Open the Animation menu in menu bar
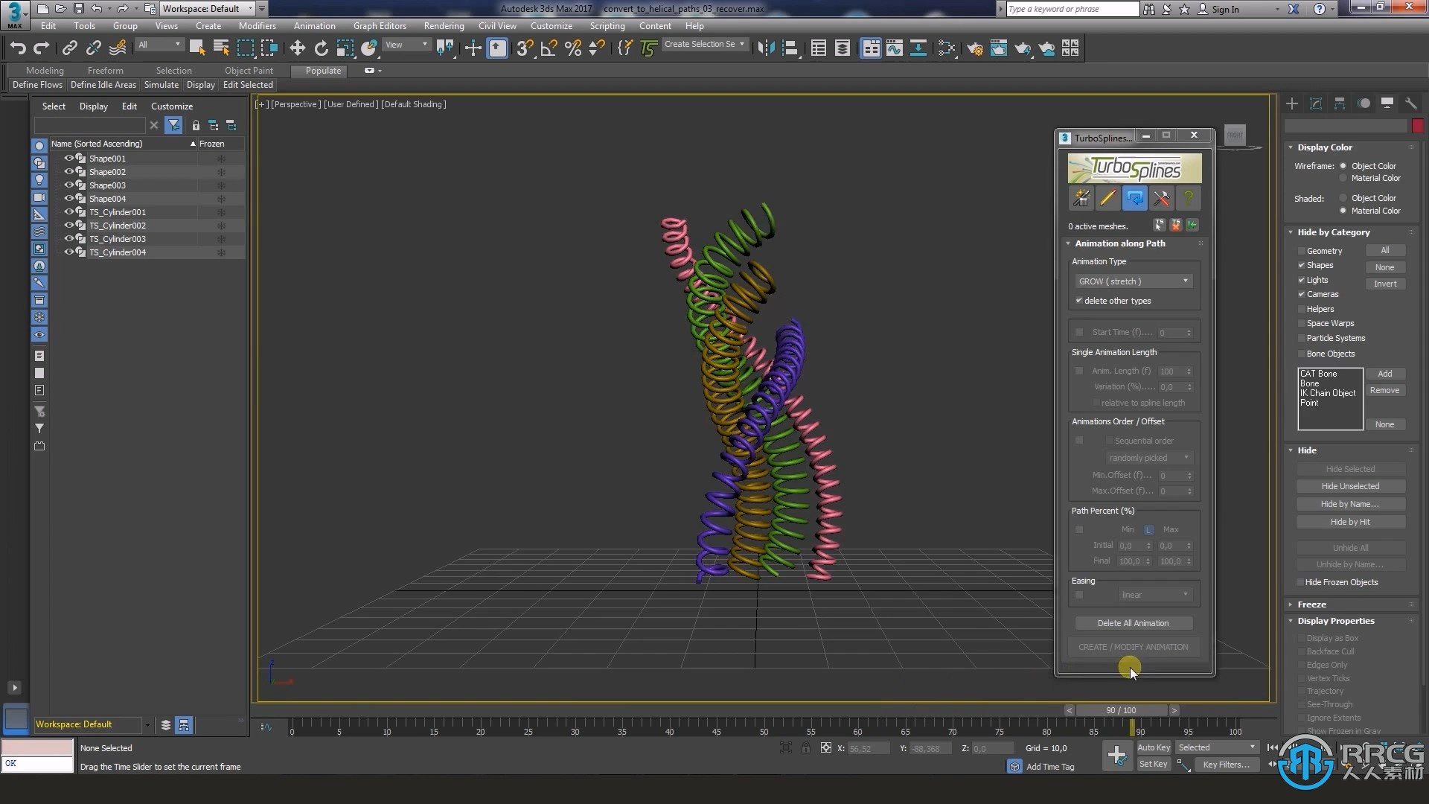 coord(314,25)
